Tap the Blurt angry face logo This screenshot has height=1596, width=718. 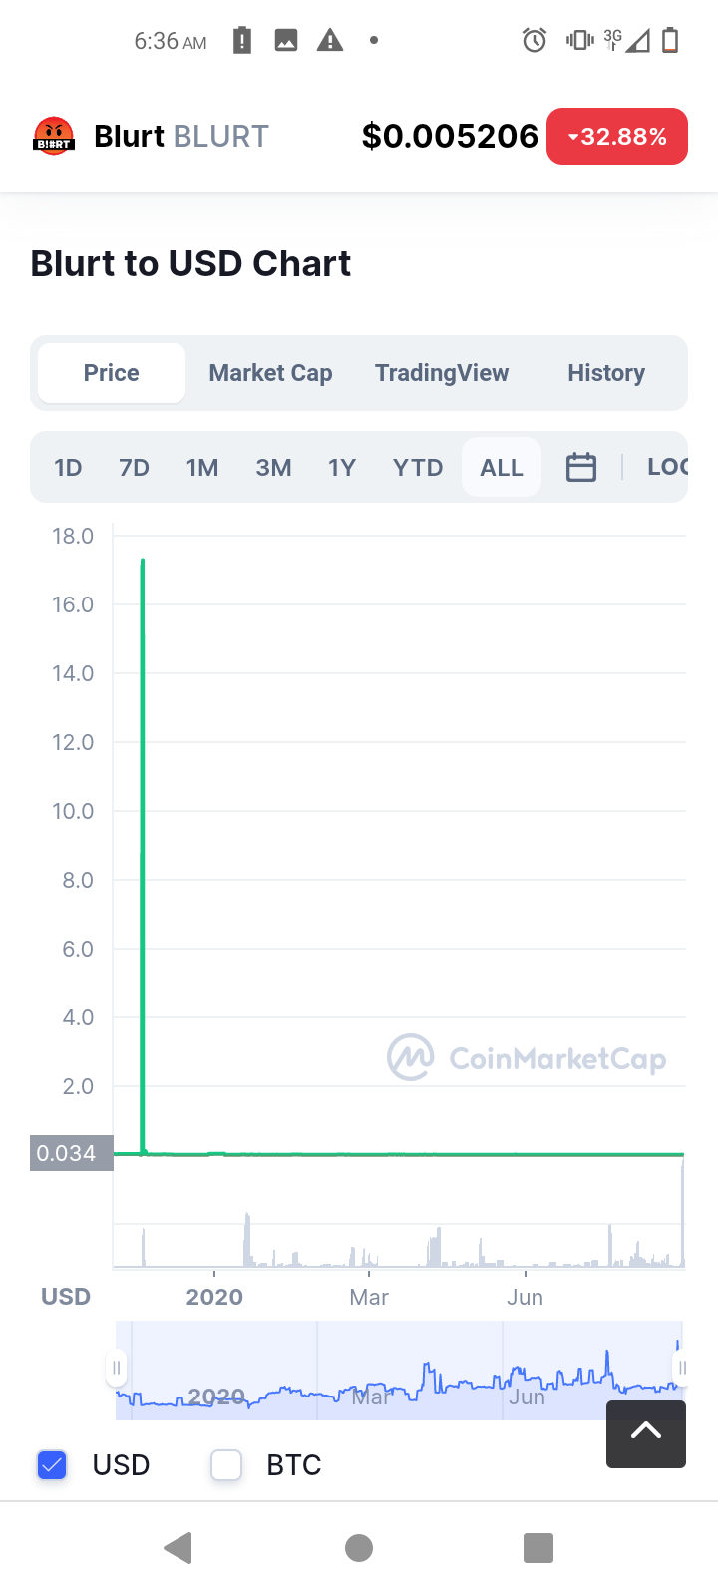(x=54, y=136)
